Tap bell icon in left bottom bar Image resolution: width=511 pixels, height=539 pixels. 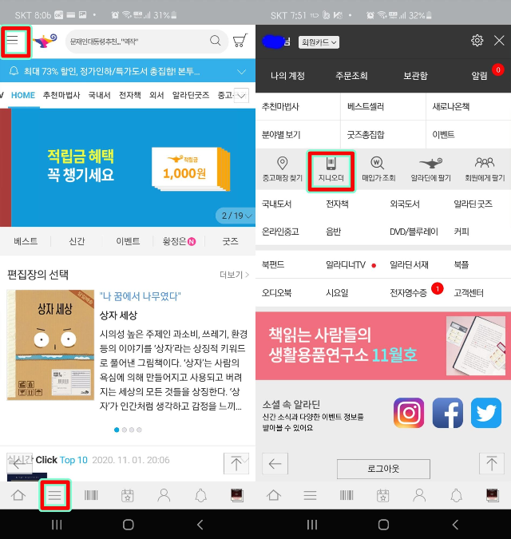pos(200,495)
